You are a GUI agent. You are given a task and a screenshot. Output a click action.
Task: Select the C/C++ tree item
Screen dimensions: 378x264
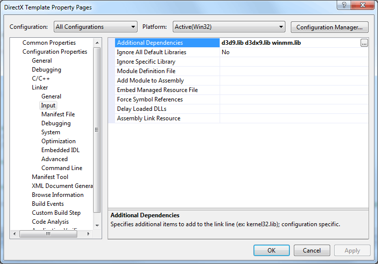[41, 79]
